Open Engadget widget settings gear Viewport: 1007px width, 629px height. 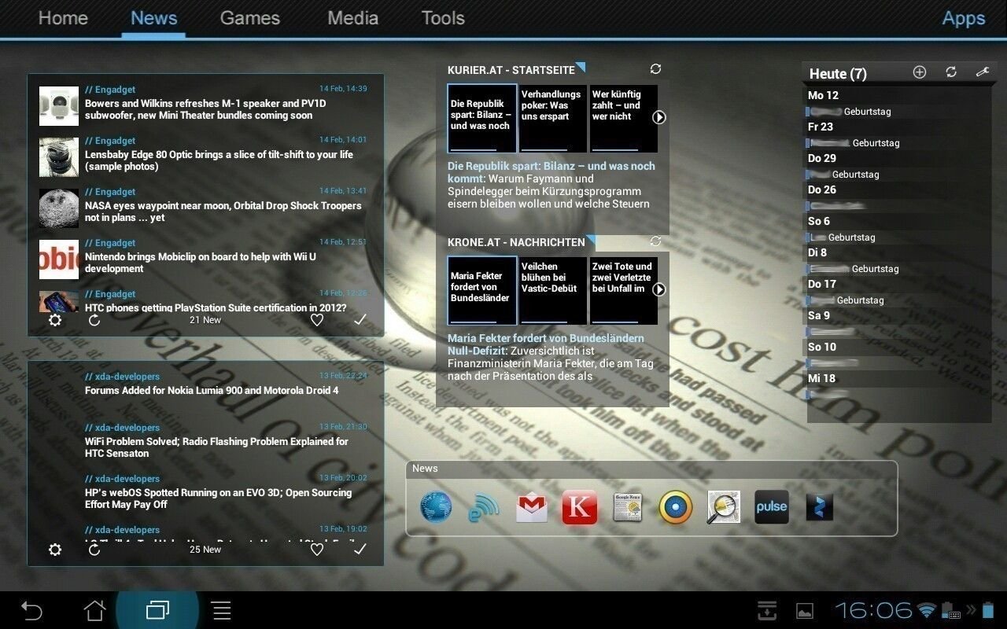click(55, 320)
